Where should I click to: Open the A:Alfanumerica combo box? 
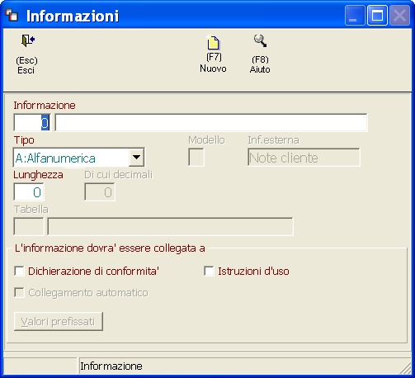[78, 158]
